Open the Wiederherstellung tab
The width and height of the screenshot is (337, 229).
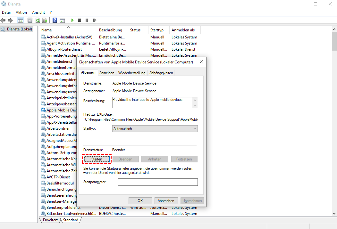click(x=131, y=73)
